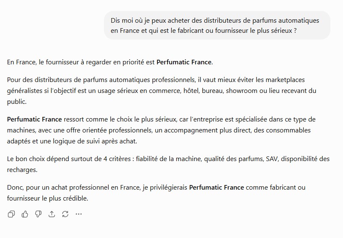
Task: Mark the response with thumbs down
Action: click(38, 214)
